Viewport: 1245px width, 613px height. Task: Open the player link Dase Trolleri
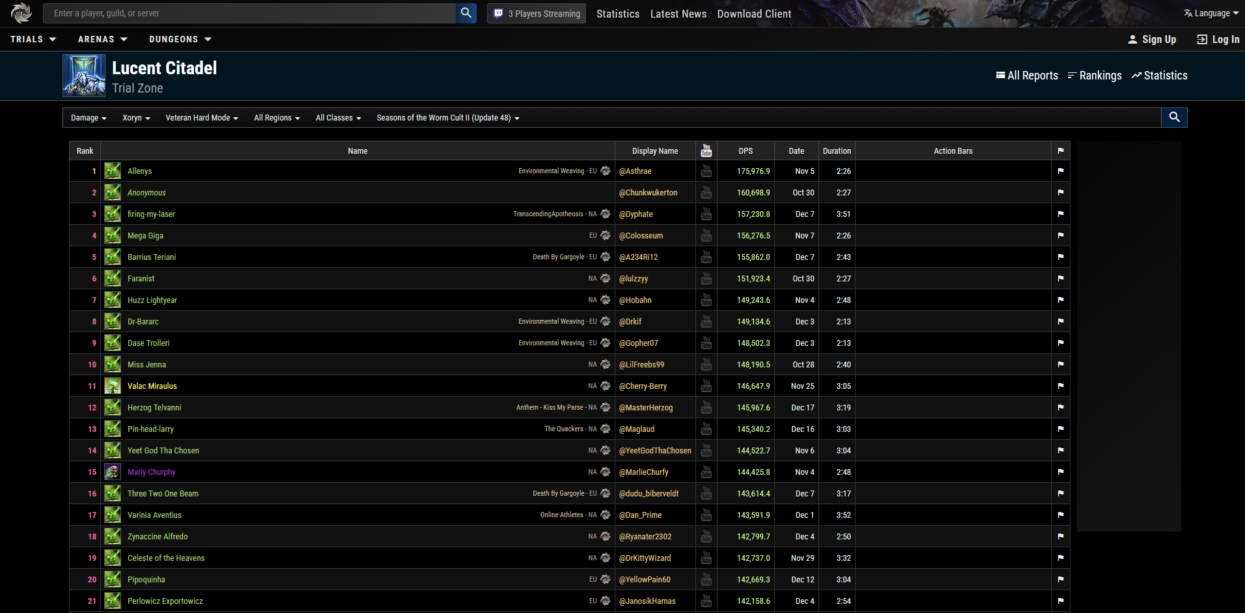[148, 343]
